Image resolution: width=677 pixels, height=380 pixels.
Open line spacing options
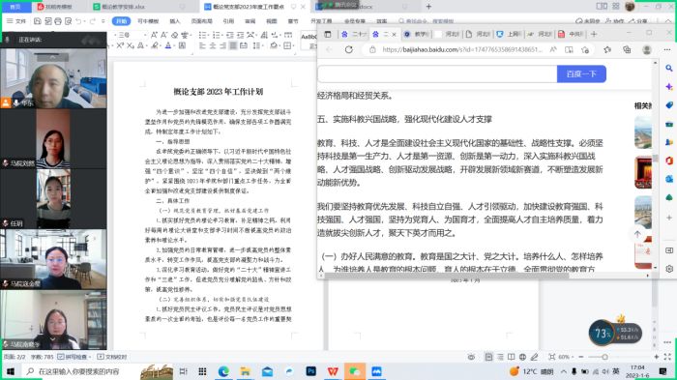pos(257,45)
